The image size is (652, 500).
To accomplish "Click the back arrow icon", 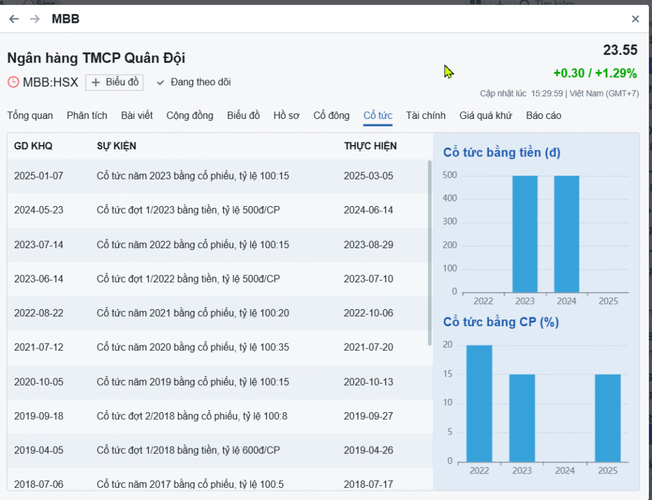I will (x=14, y=19).
